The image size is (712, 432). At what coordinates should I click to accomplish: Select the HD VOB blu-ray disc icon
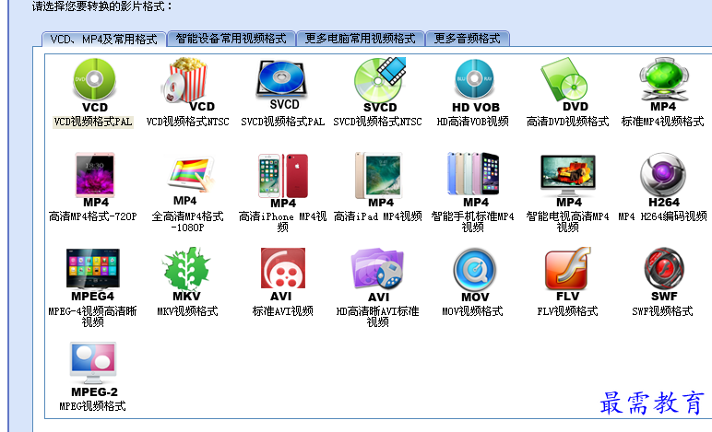pyautogui.click(x=475, y=86)
